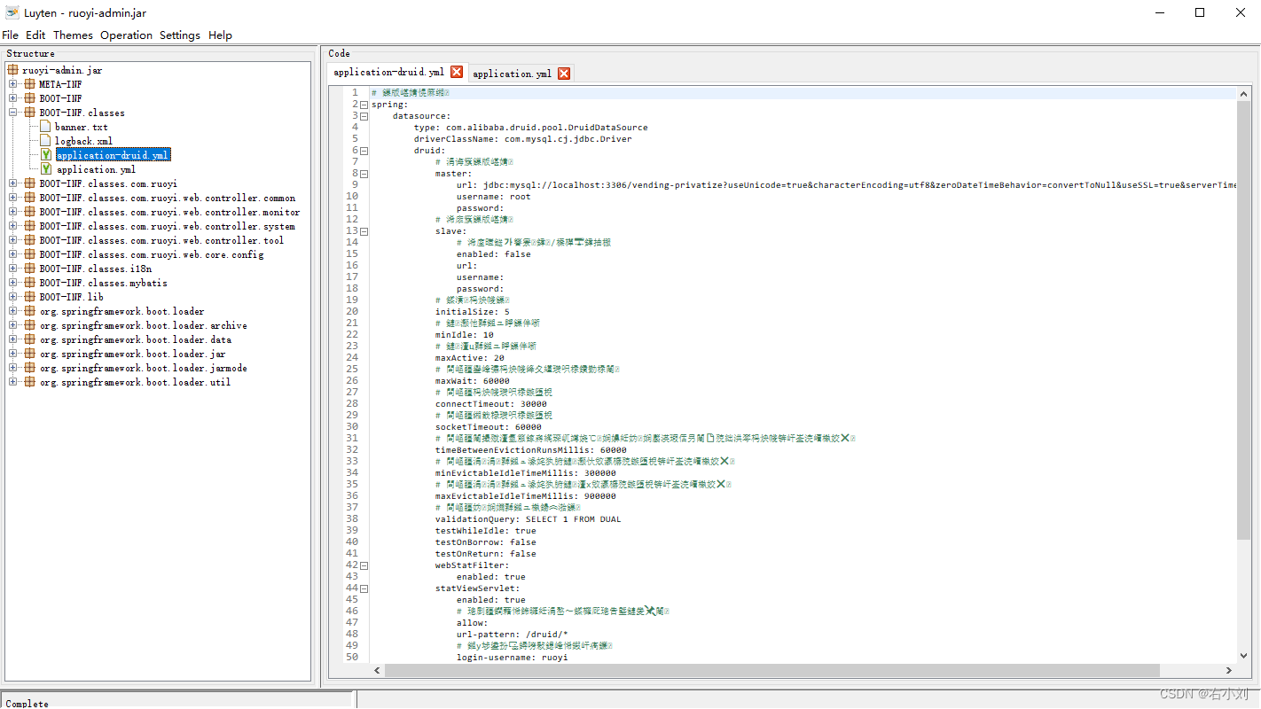1261x709 pixels.
Task: Click the code scroll down arrow
Action: pyautogui.click(x=1244, y=657)
